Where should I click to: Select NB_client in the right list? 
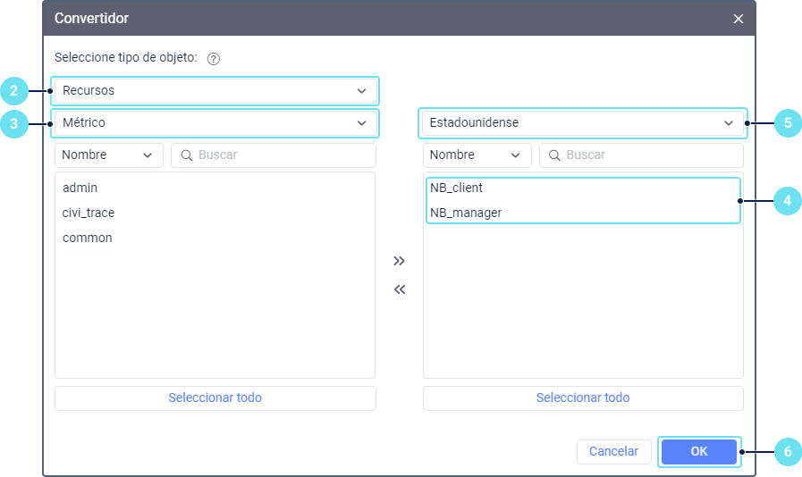(x=456, y=188)
